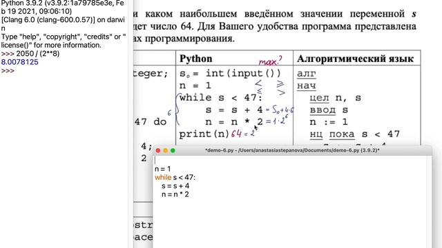Click the demo-6.py window title bar text
This screenshot has width=442, height=248.
pyautogui.click(x=292, y=150)
